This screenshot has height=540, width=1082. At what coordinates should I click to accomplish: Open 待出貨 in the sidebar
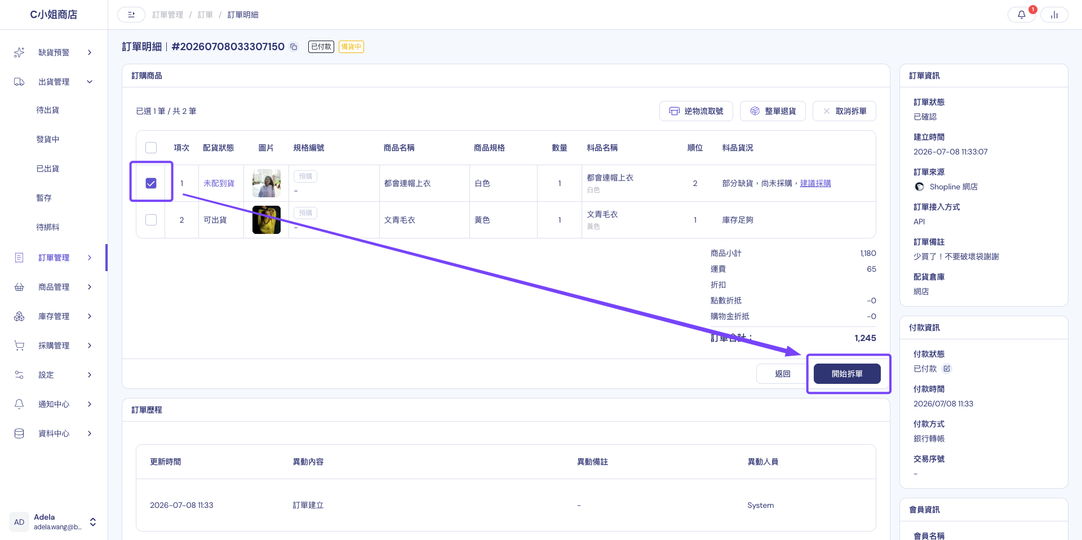[x=48, y=110]
